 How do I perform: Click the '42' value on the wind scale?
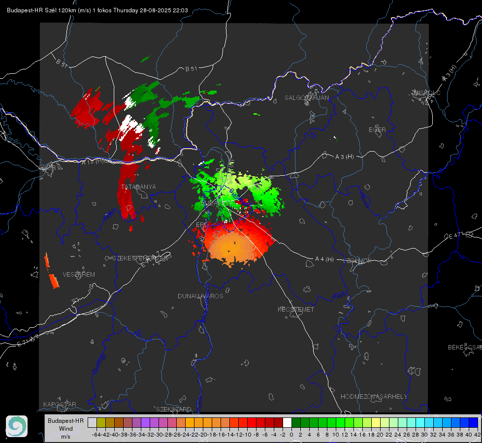(x=478, y=435)
